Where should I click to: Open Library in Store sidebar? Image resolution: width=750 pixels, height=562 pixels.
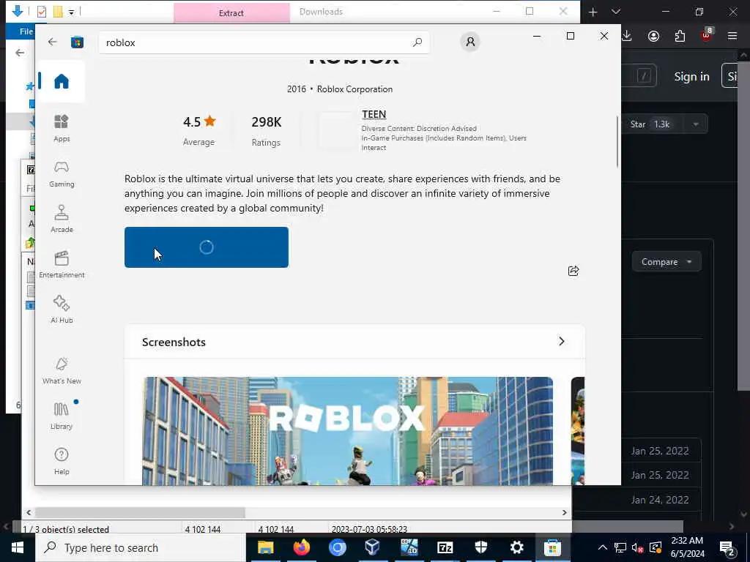(x=62, y=416)
